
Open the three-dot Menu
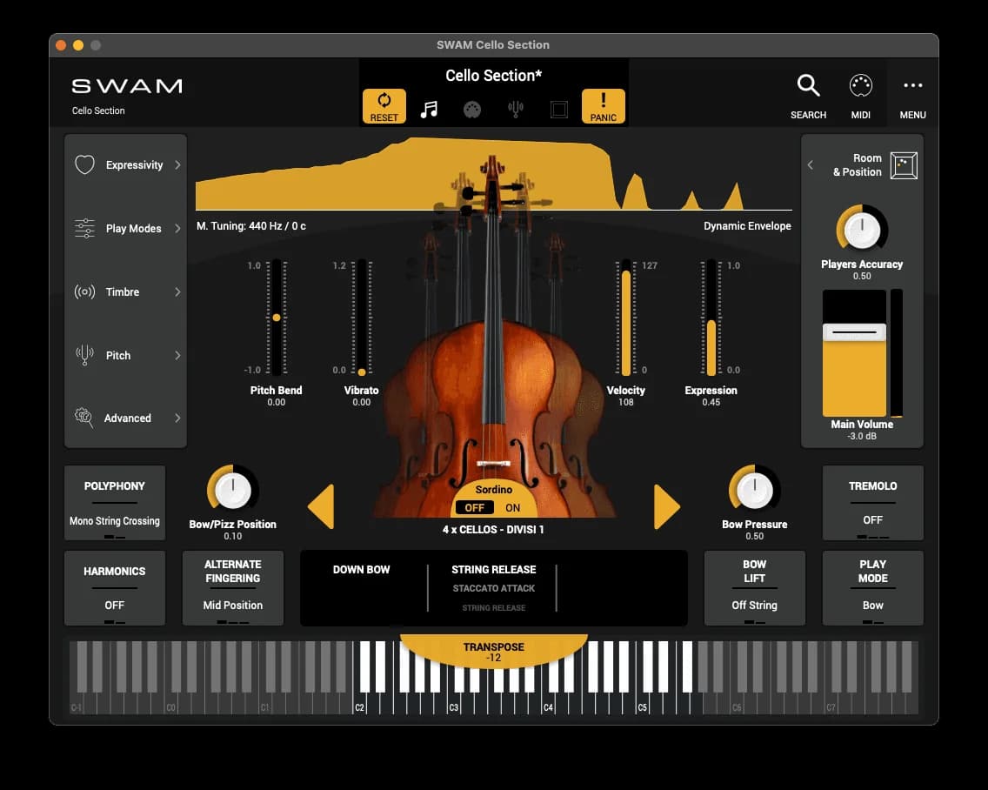coord(912,86)
